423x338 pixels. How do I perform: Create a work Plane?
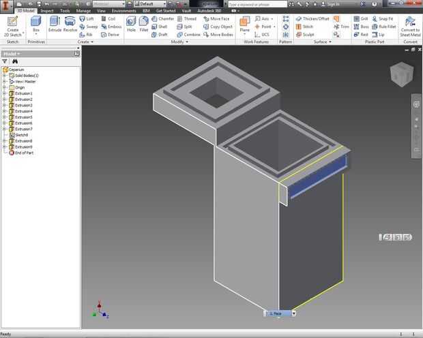tap(245, 25)
